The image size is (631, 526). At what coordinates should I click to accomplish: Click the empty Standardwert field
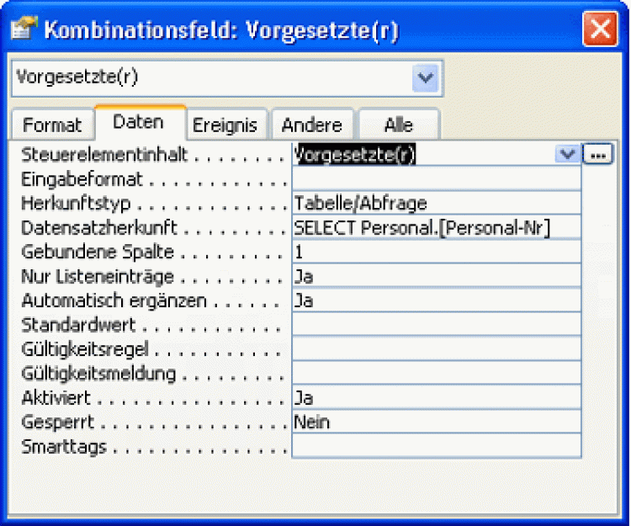pos(436,325)
